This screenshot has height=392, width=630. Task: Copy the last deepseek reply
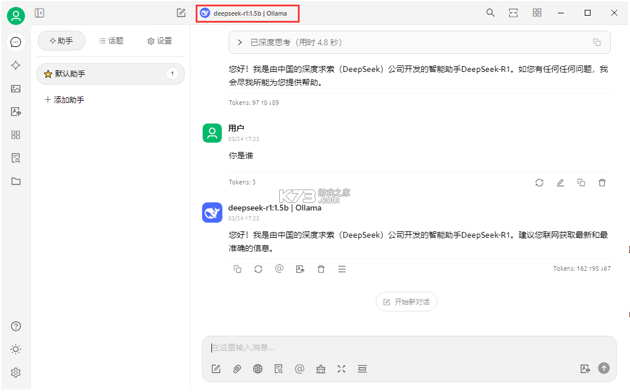click(237, 269)
